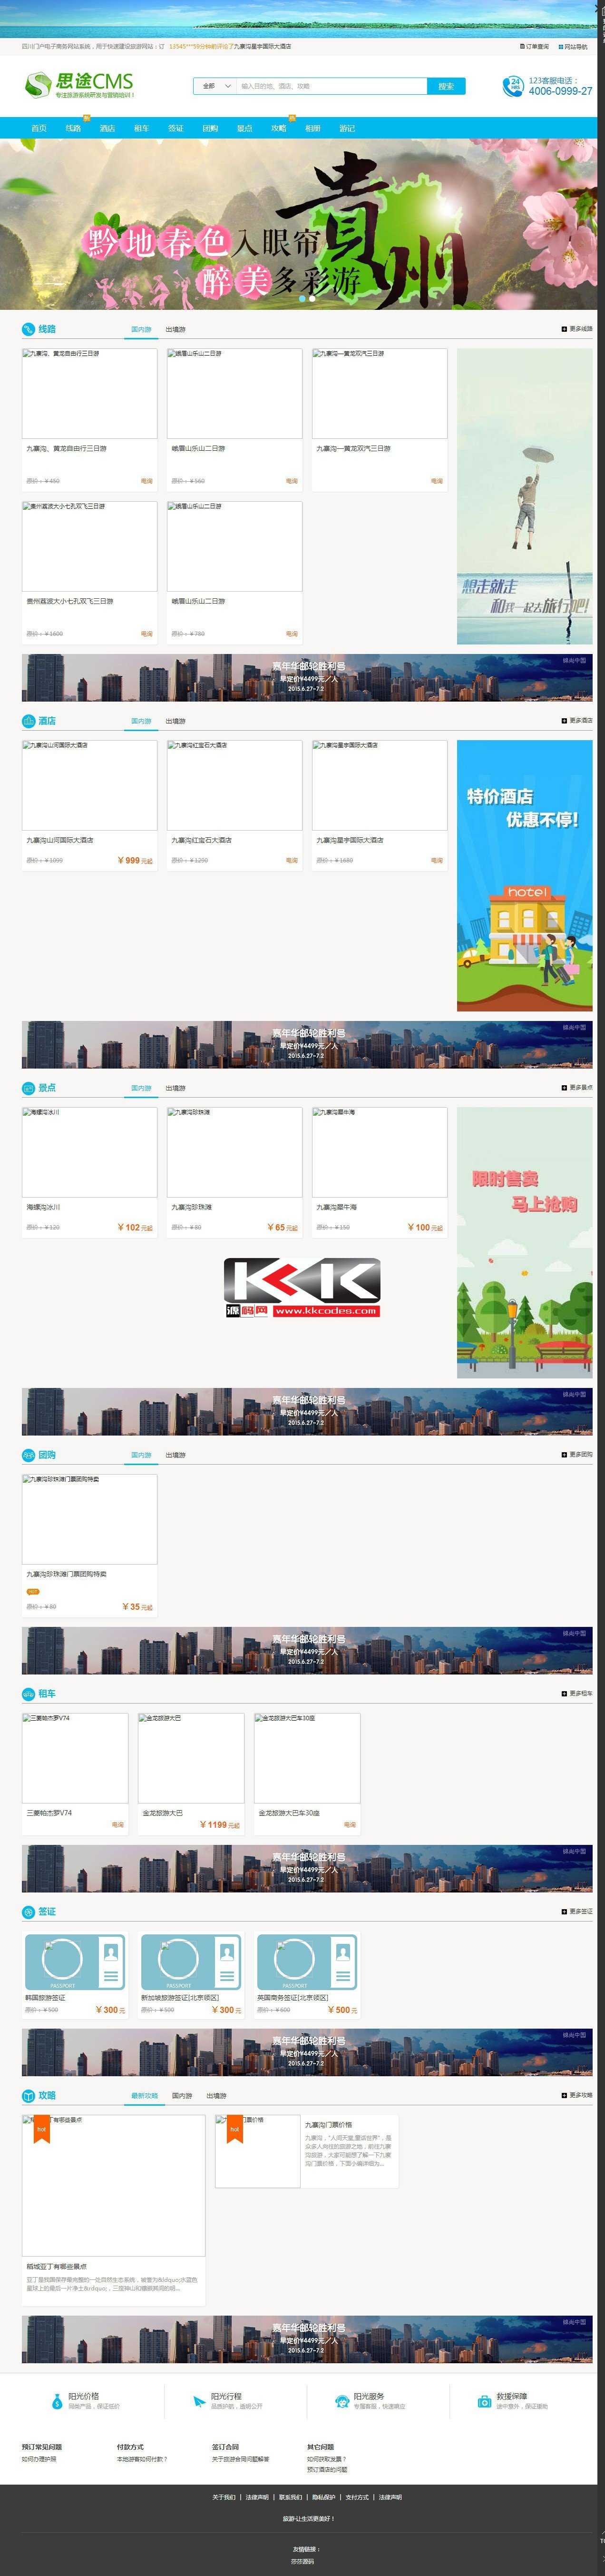This screenshot has height=2576, width=605.
Task: Click 限时售卖 马上抢购 side advertisement
Action: pos(524,1242)
